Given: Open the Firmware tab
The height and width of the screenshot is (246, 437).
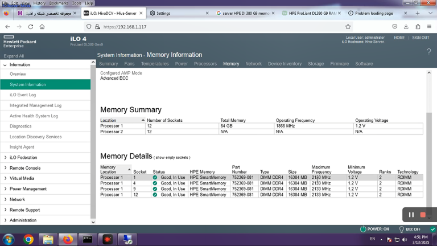Looking at the screenshot, I should [x=340, y=64].
